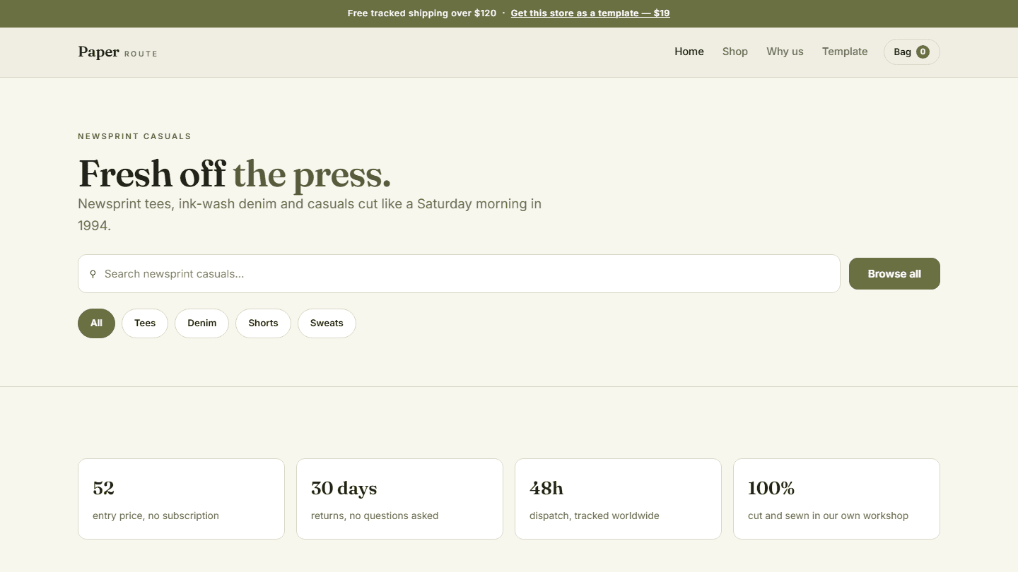This screenshot has width=1018, height=572.
Task: Click the Browse all button
Action: [894, 273]
